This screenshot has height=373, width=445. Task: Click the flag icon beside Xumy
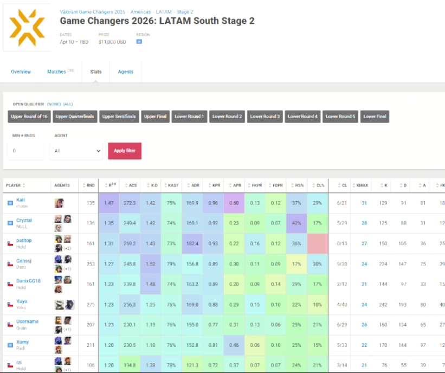[10, 345]
